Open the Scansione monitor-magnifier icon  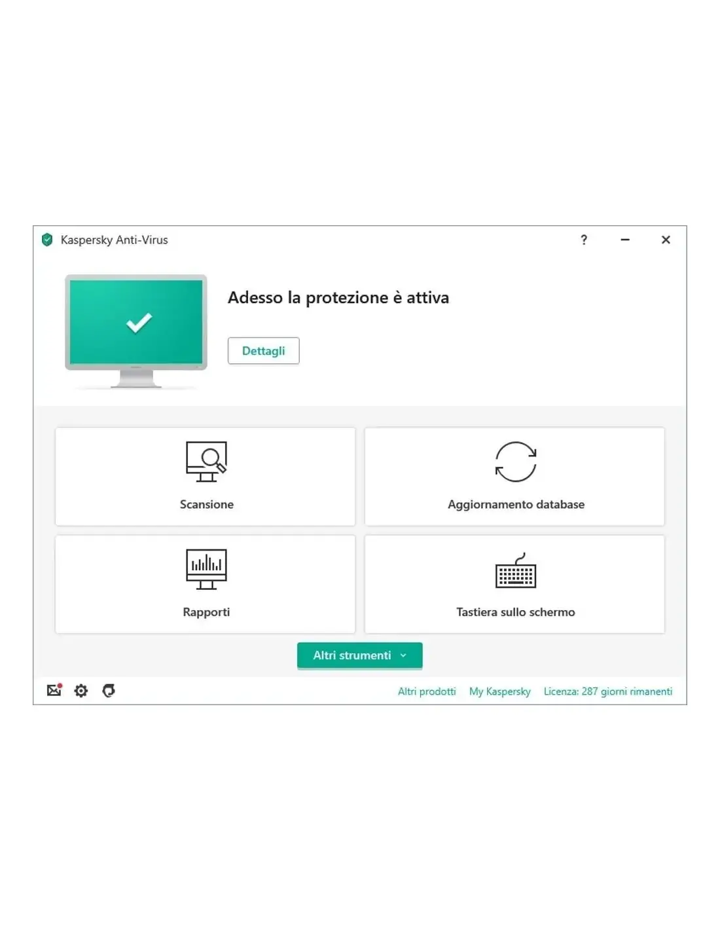[206, 462]
